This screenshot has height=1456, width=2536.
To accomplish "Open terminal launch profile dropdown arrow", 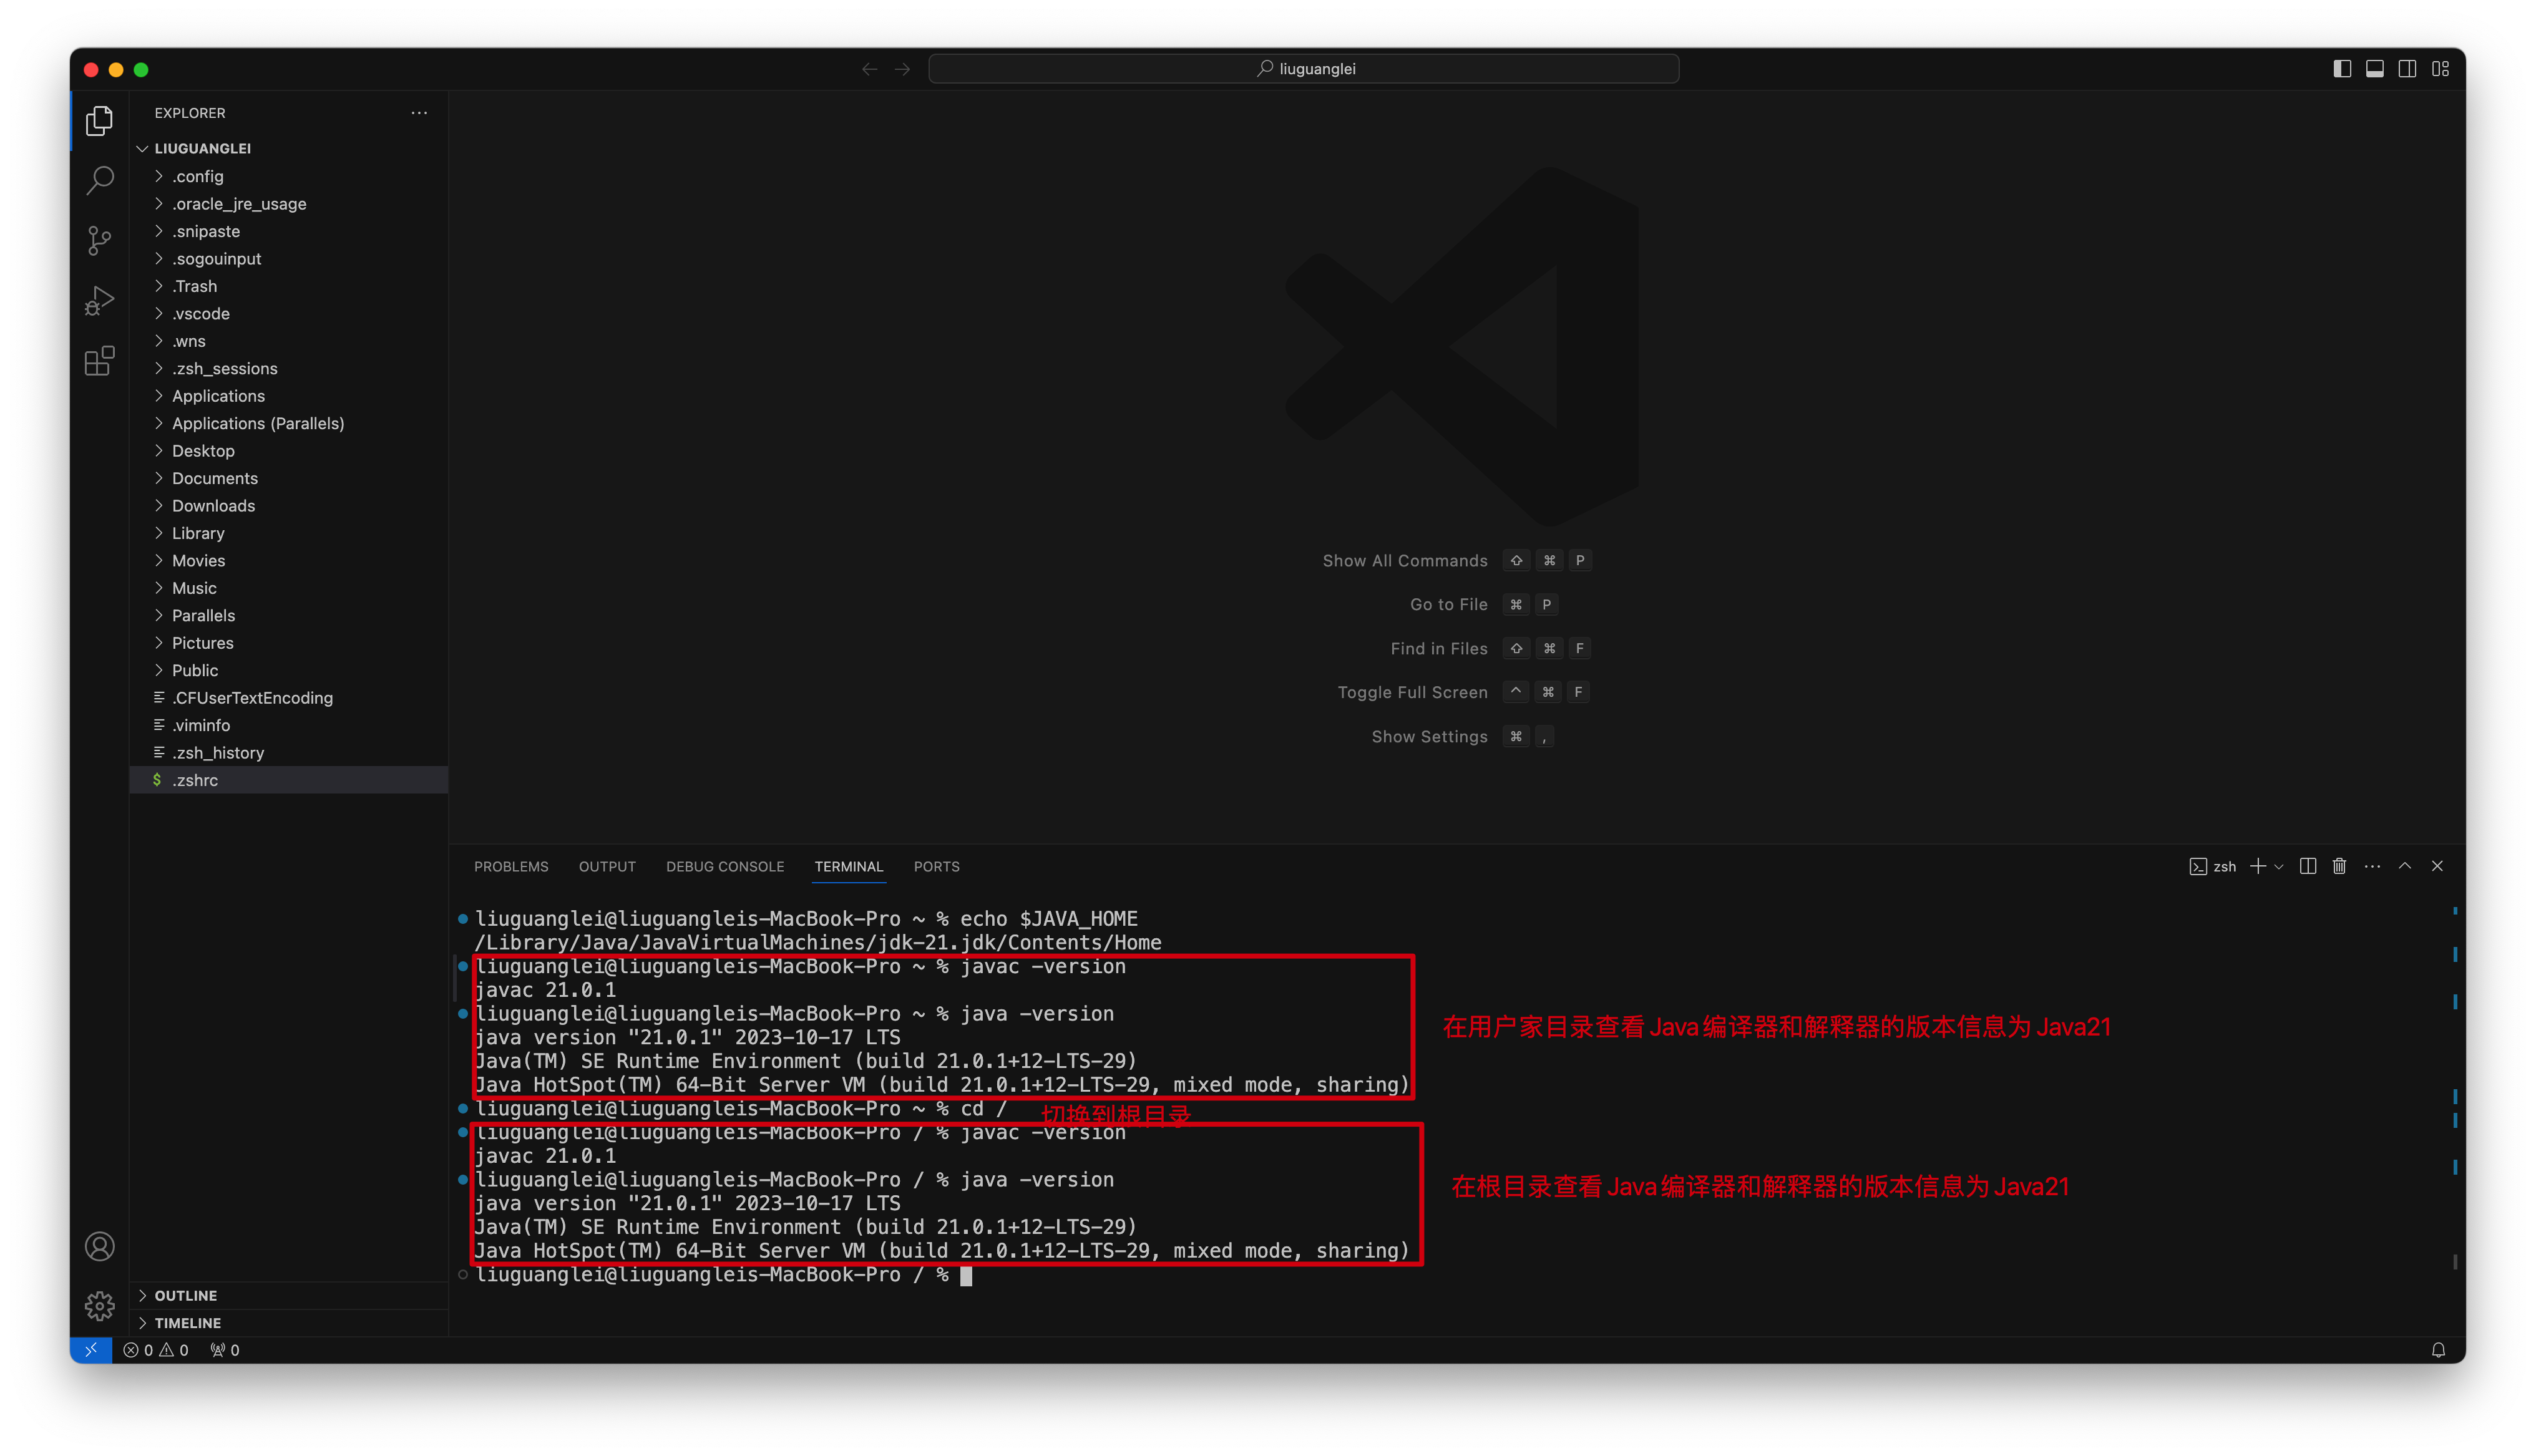I will [x=2279, y=866].
